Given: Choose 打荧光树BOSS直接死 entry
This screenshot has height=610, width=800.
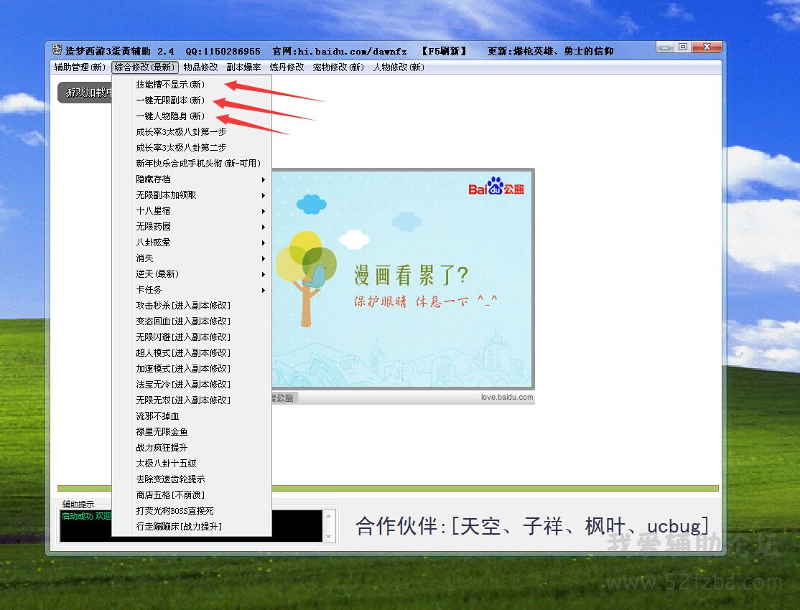Looking at the screenshot, I should point(191,511).
